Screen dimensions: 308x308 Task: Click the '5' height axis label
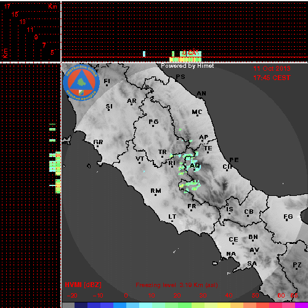(52, 52)
